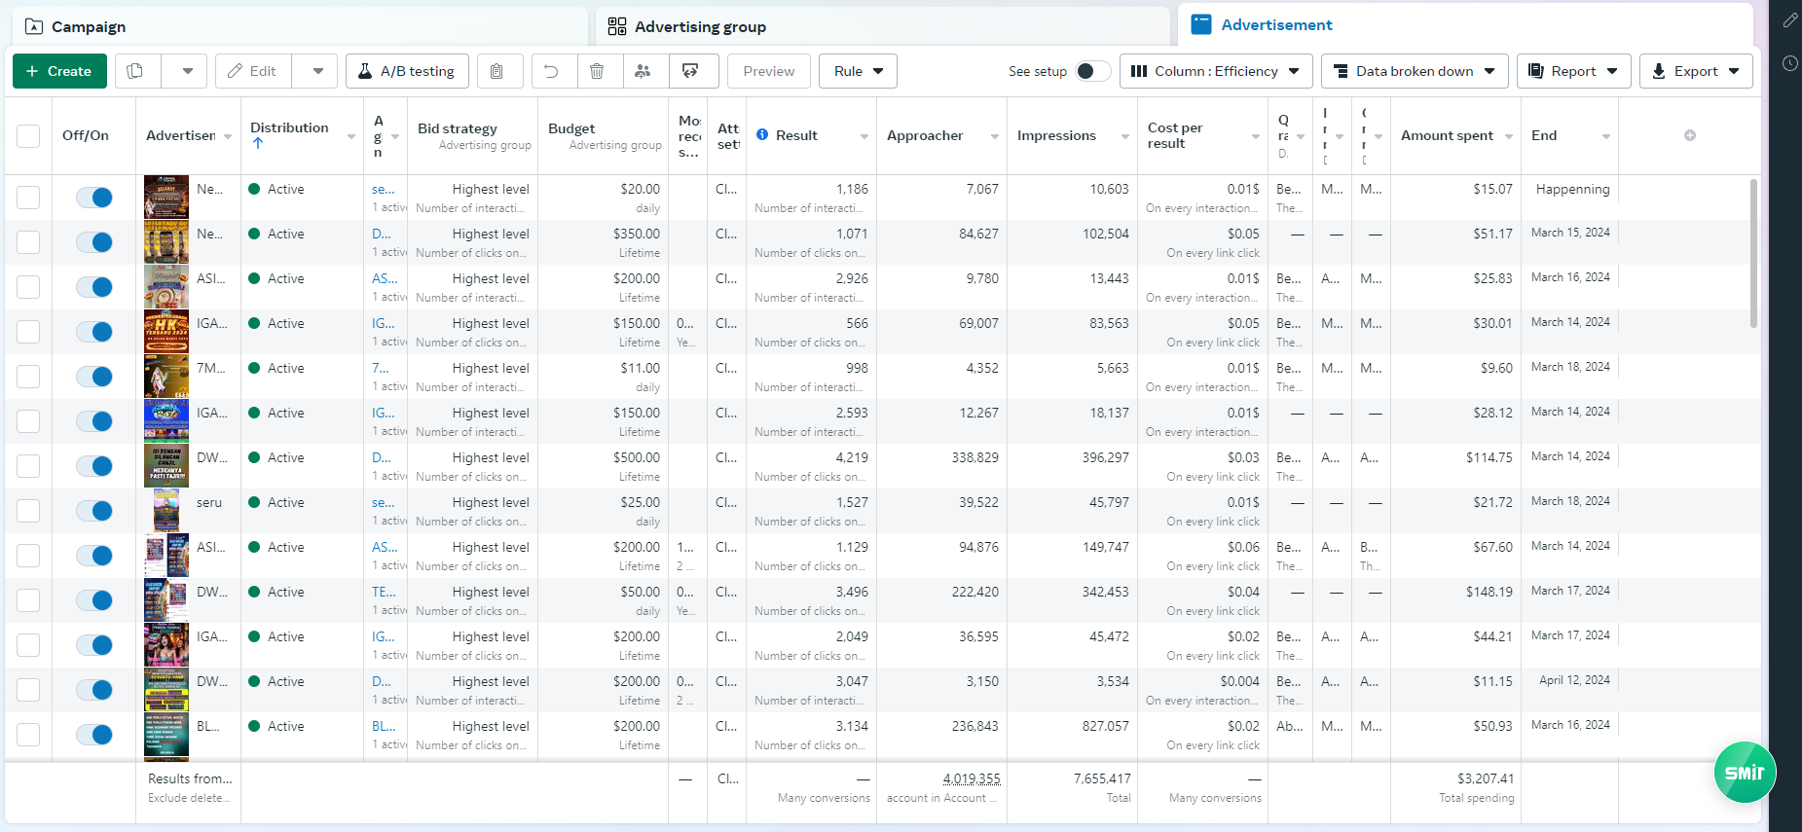Switch to the Advertising group tab
This screenshot has height=832, width=1802.
pyautogui.click(x=882, y=26)
